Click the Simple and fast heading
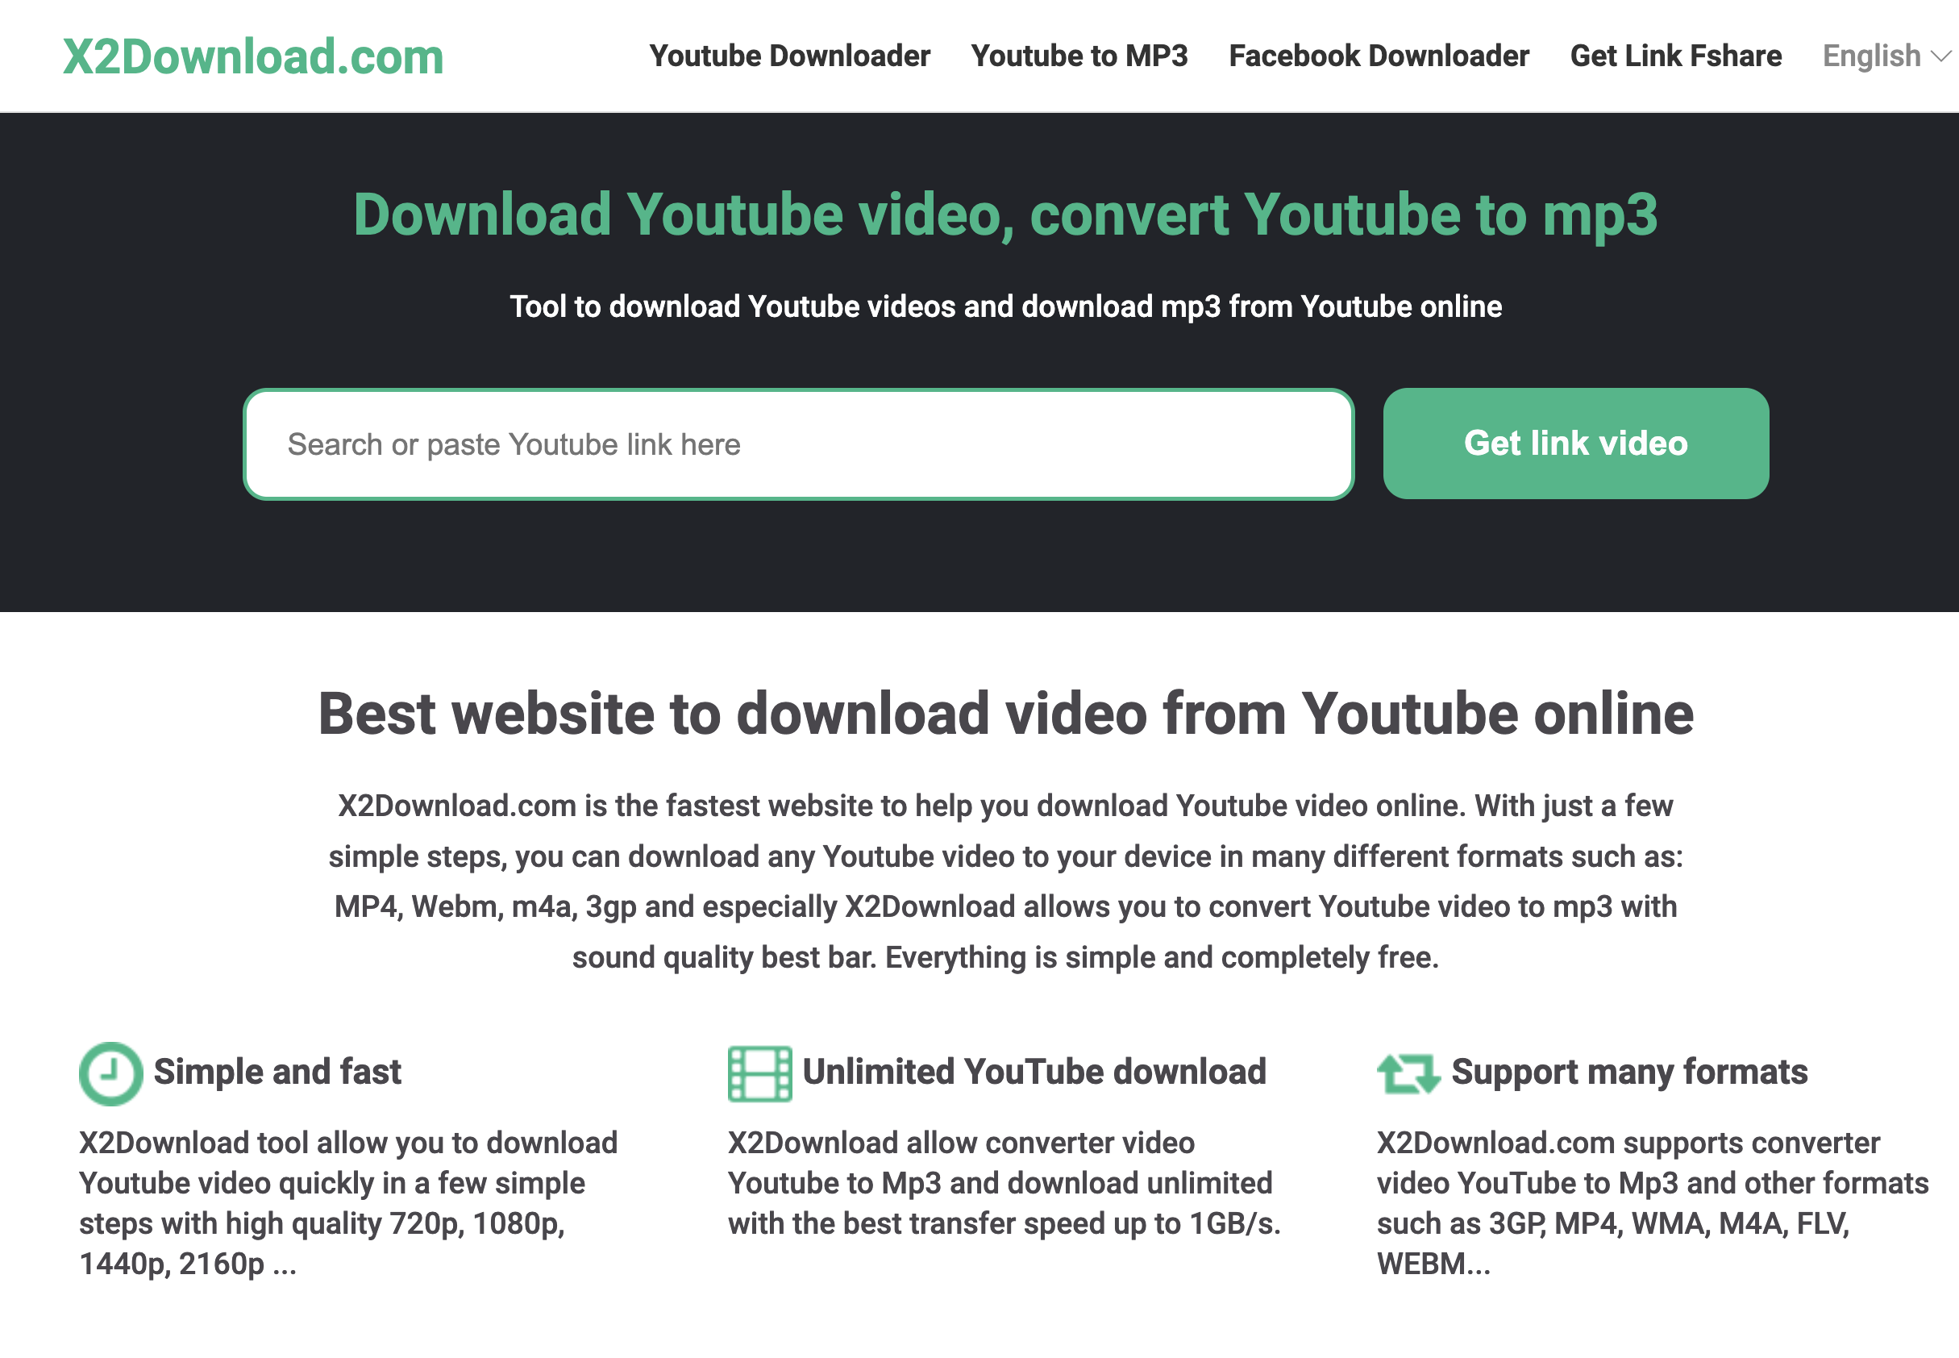This screenshot has width=1959, height=1358. click(x=277, y=1071)
